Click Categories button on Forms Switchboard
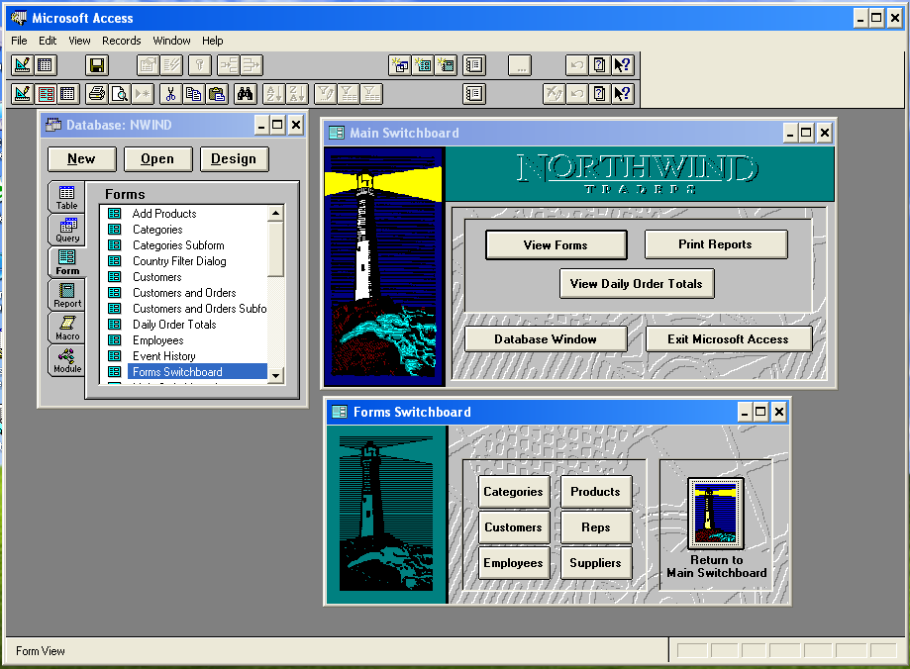The image size is (910, 669). (514, 492)
